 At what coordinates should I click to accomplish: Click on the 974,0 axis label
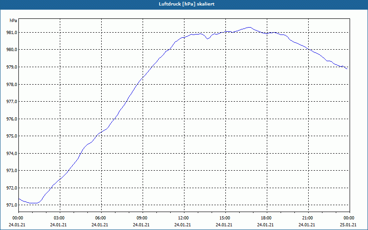pyautogui.click(x=12, y=153)
